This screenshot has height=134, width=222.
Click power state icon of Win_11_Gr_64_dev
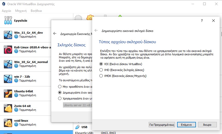click(x=16, y=37)
